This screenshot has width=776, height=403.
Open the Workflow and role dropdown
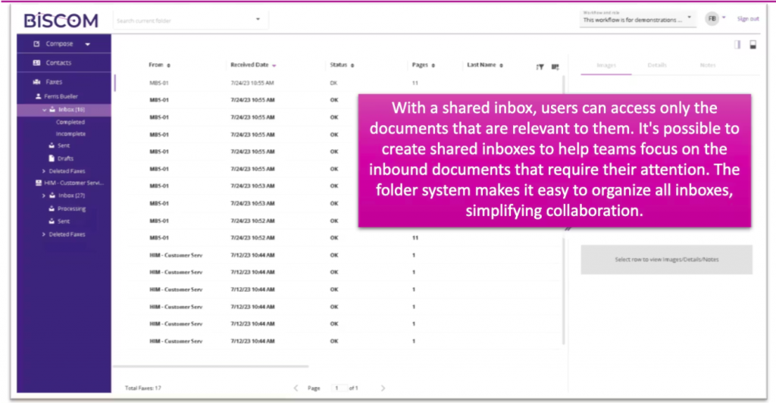[637, 18]
